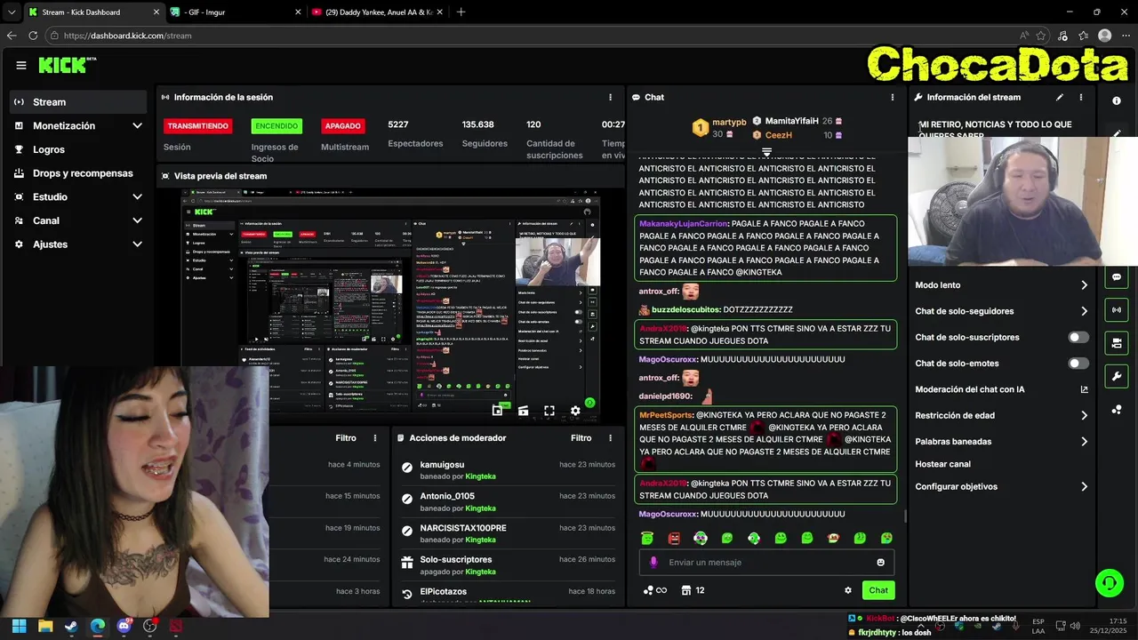The height and width of the screenshot is (640, 1138).
Task: Click the purple microphone icon in the message box
Action: 653,562
